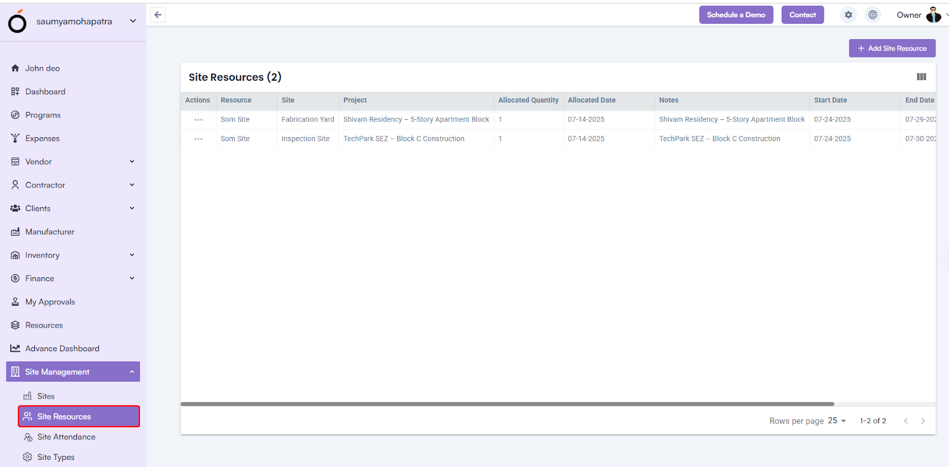The width and height of the screenshot is (949, 467).
Task: Click the Add Site Resource button
Action: (x=892, y=48)
